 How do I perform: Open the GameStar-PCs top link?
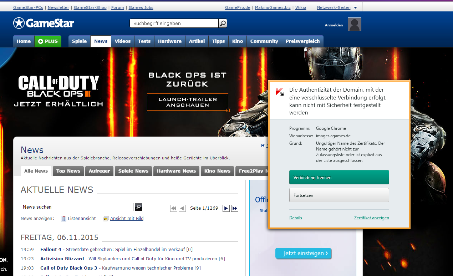[x=28, y=7]
